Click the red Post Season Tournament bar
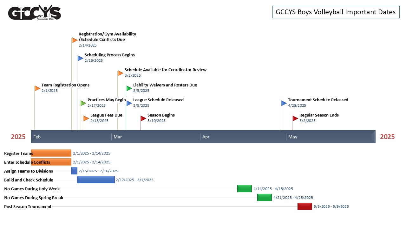Image resolution: width=406 pixels, height=228 pixels. click(305, 206)
